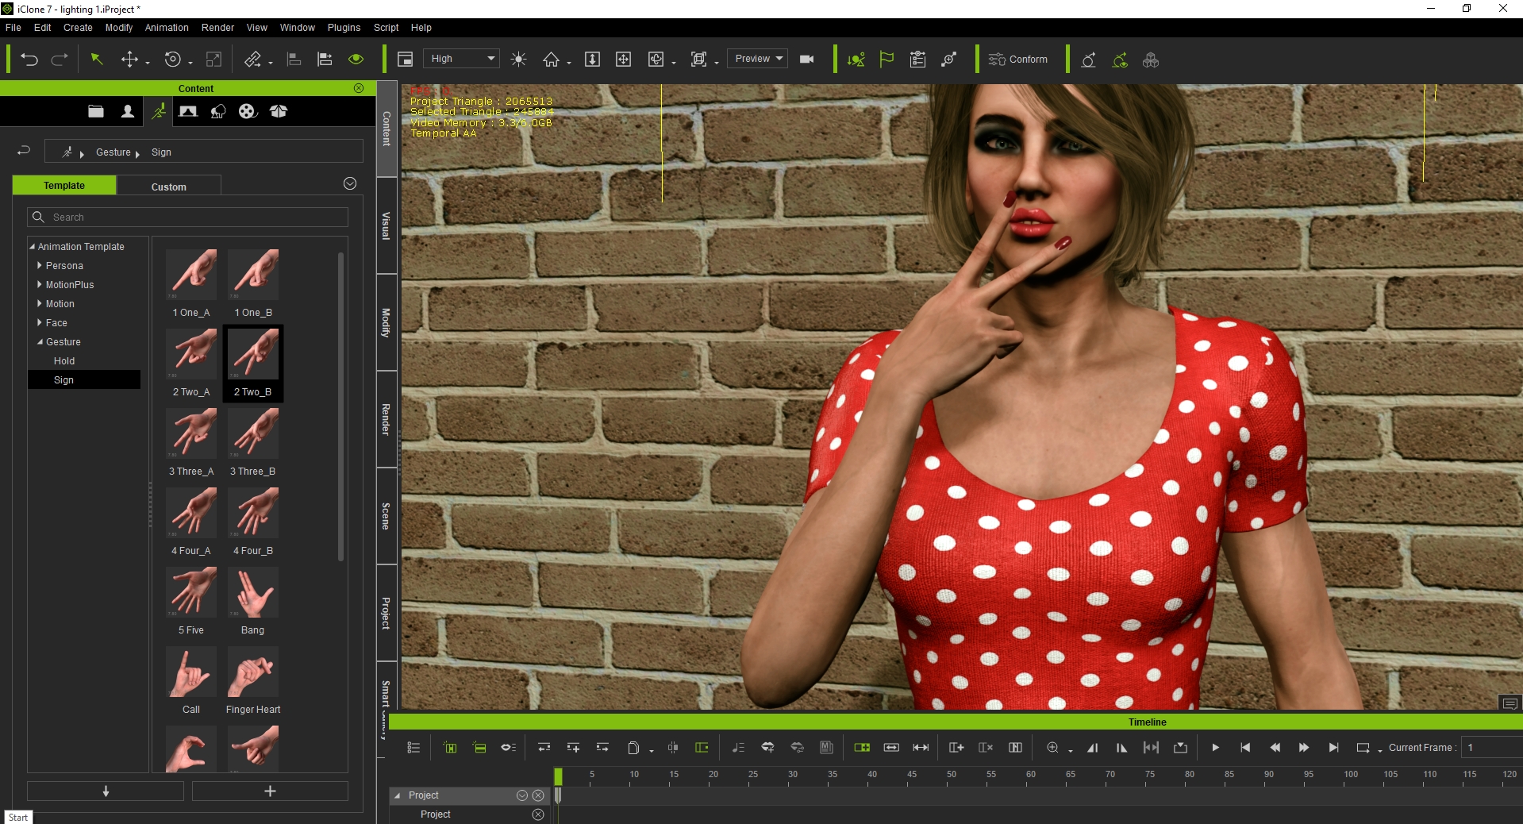Screen dimensions: 1523x824
Task: Open the Media film reel content icon
Action: [248, 111]
